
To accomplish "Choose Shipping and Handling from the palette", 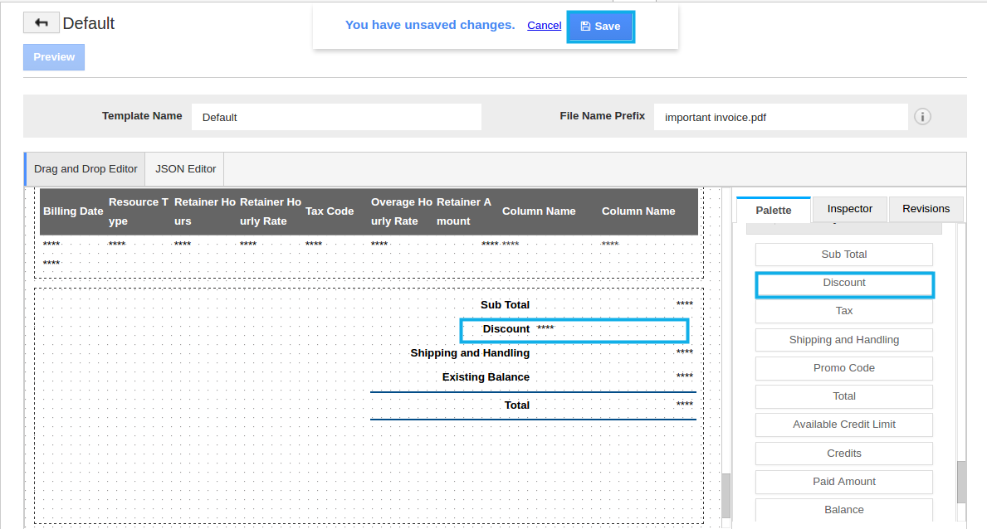I will [x=843, y=340].
